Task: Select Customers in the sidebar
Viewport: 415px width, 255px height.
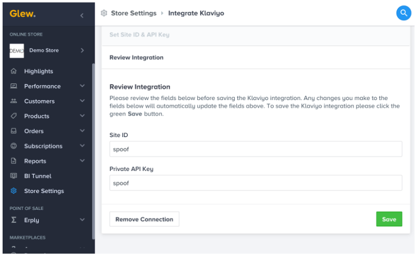Action: pos(39,101)
